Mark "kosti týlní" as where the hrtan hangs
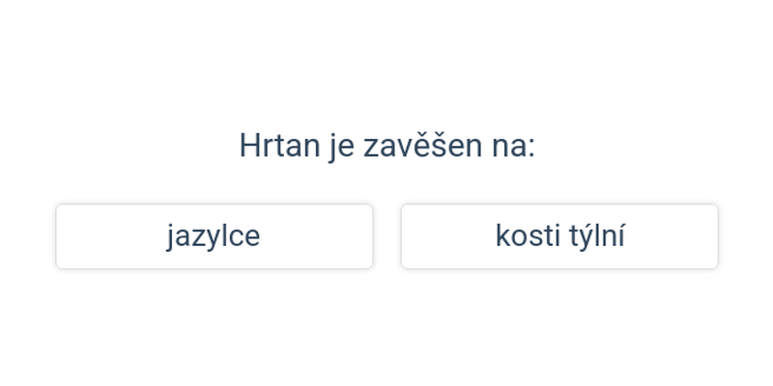The height and width of the screenshot is (386, 773). pyautogui.click(x=559, y=236)
